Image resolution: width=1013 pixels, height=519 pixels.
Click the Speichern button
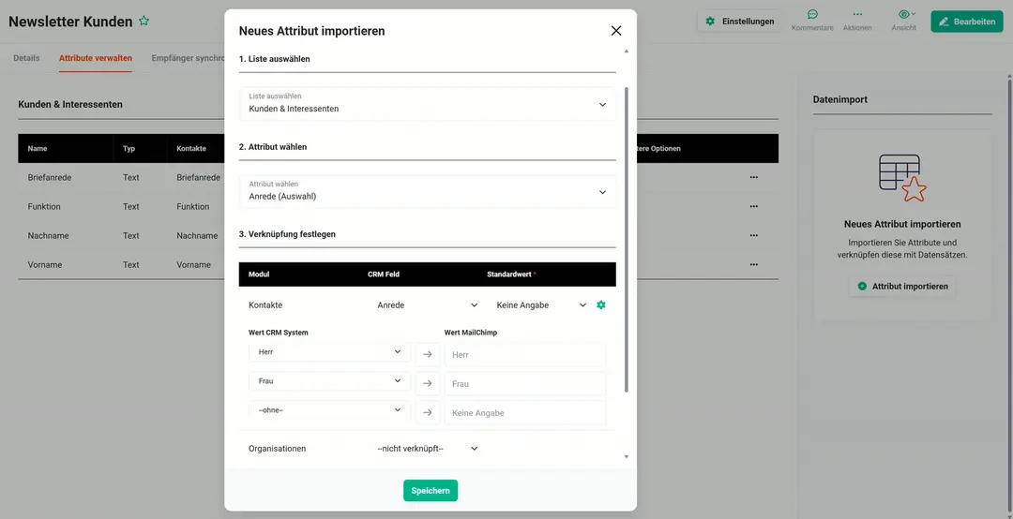click(431, 491)
